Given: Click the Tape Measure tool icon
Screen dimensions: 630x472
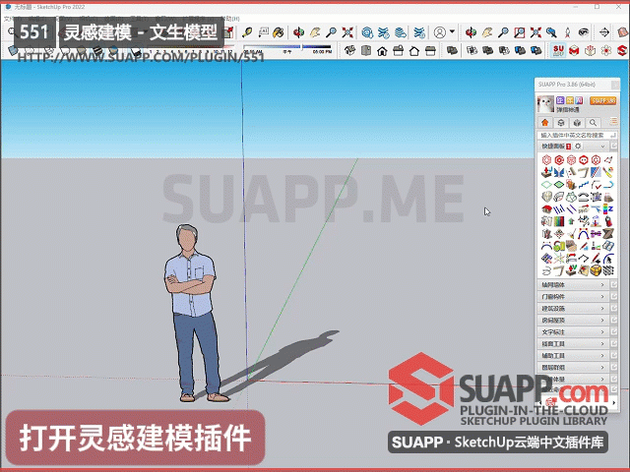Looking at the screenshot, I should (248, 31).
